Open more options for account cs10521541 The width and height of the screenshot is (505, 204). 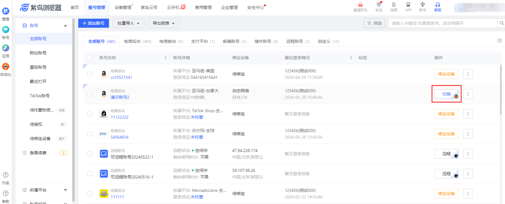coord(468,74)
